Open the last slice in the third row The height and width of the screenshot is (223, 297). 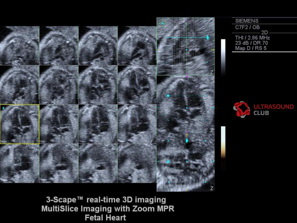pyautogui.click(x=137, y=124)
